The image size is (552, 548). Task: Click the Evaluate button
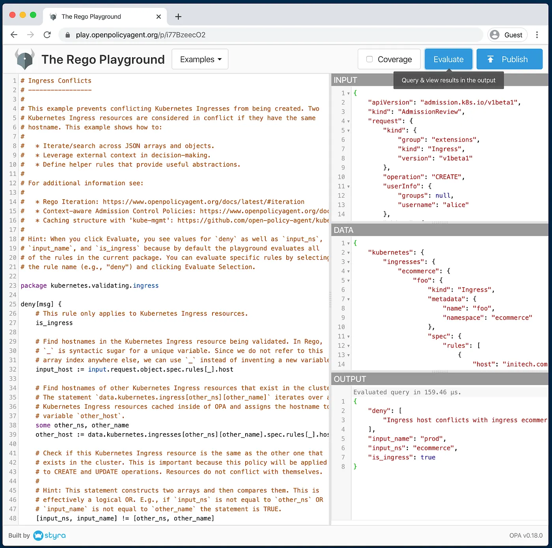[x=448, y=59]
